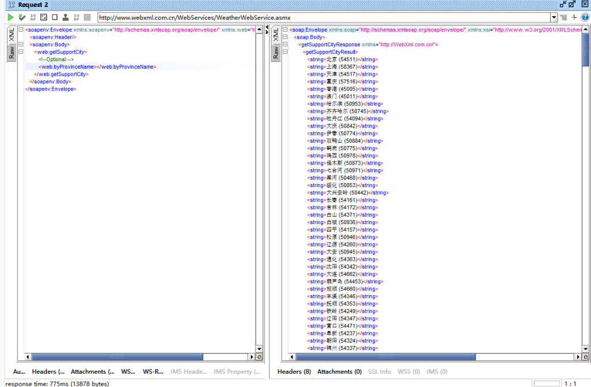
Task: Collapse the getSupportCityResult node
Action: (285, 52)
